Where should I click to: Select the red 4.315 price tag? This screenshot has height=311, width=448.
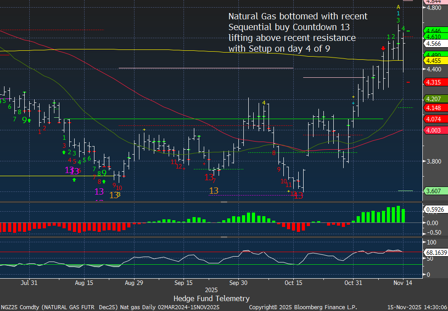(434, 82)
